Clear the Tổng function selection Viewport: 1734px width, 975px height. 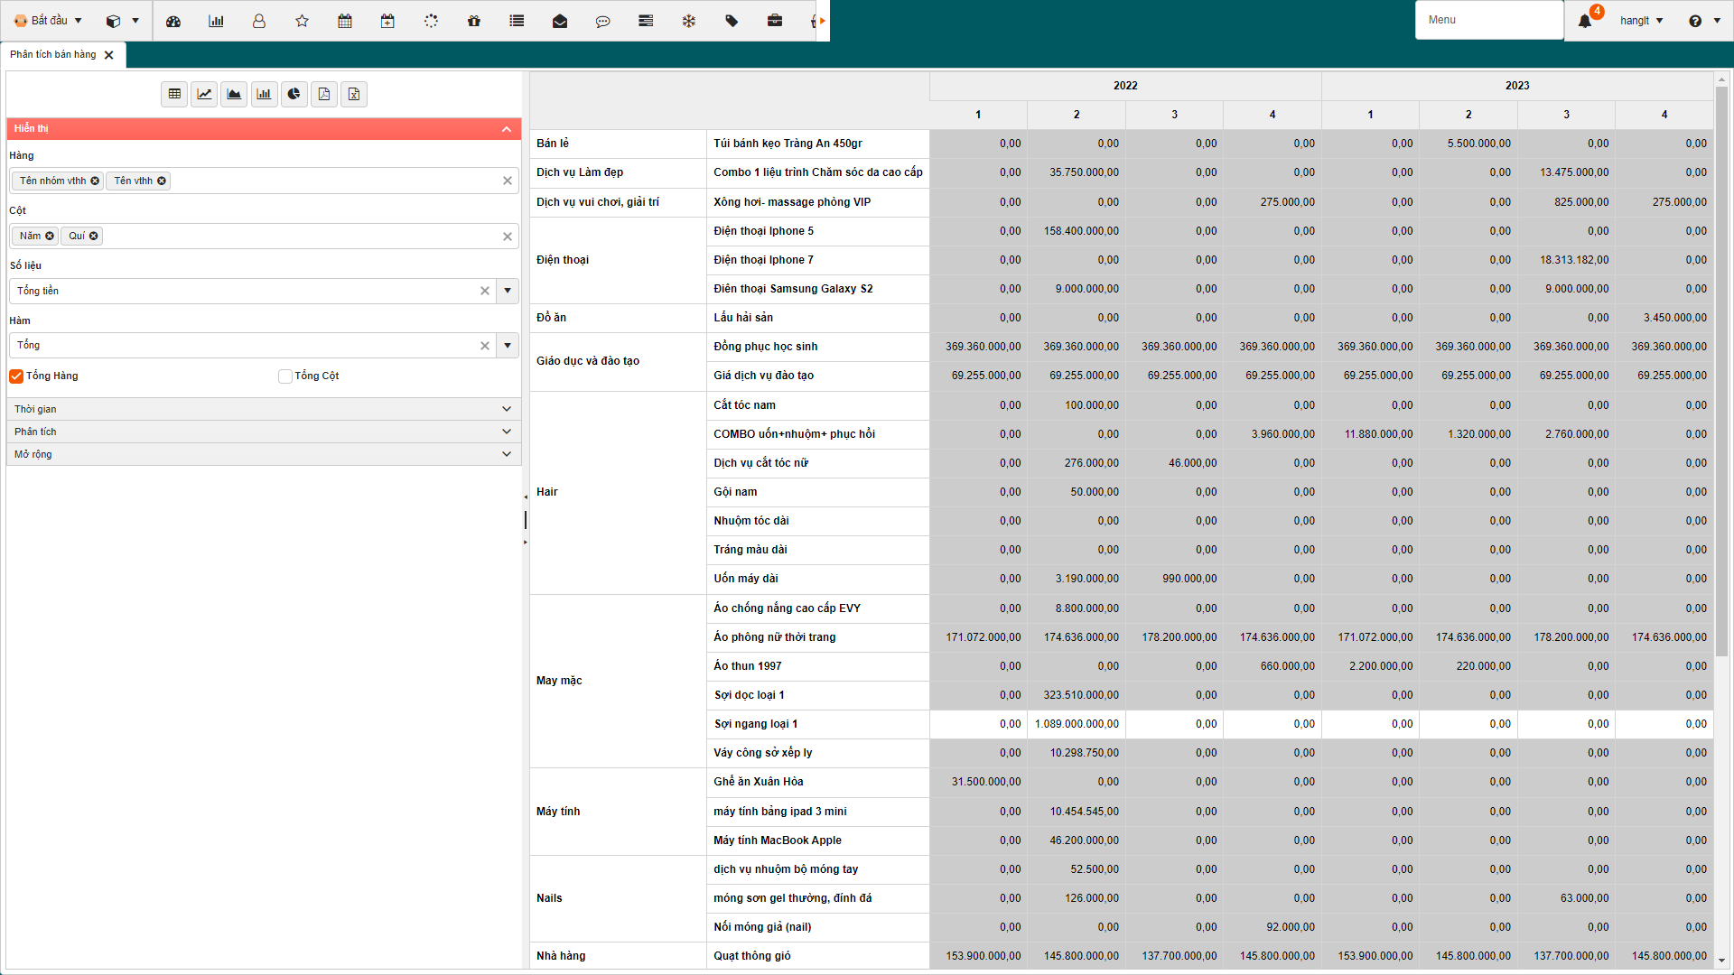[x=485, y=346]
